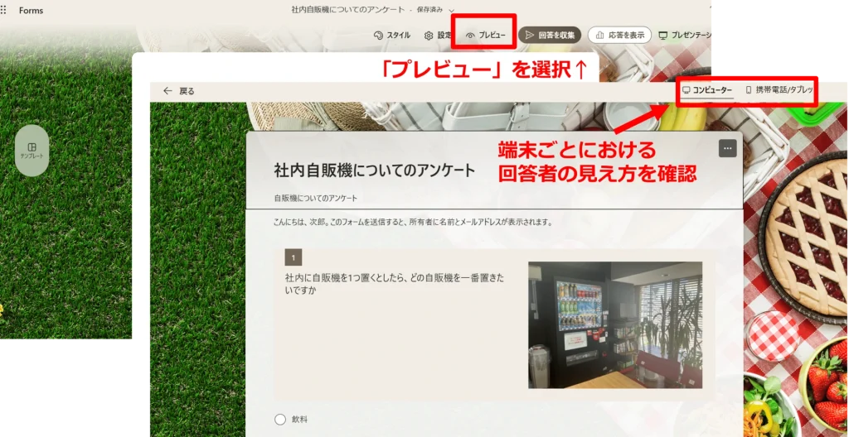Click the 回答を収集 button
Screen dimensions: 849x437
pyautogui.click(x=550, y=35)
